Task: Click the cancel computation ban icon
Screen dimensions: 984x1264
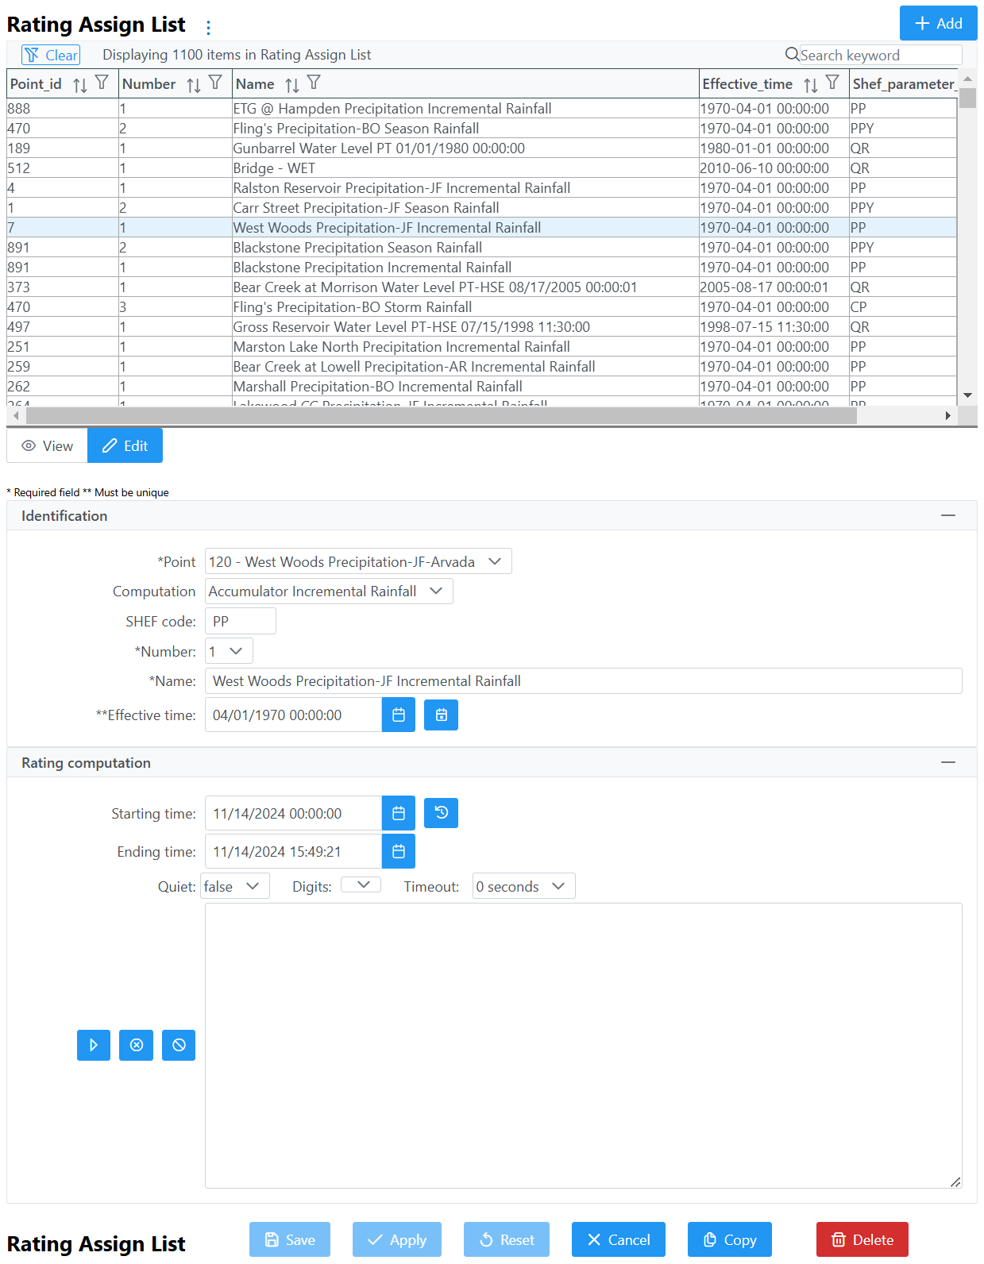Action: tap(179, 1045)
